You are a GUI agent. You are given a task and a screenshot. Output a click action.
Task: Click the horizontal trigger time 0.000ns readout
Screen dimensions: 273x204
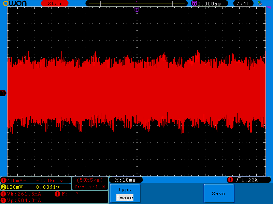pos(209,4)
